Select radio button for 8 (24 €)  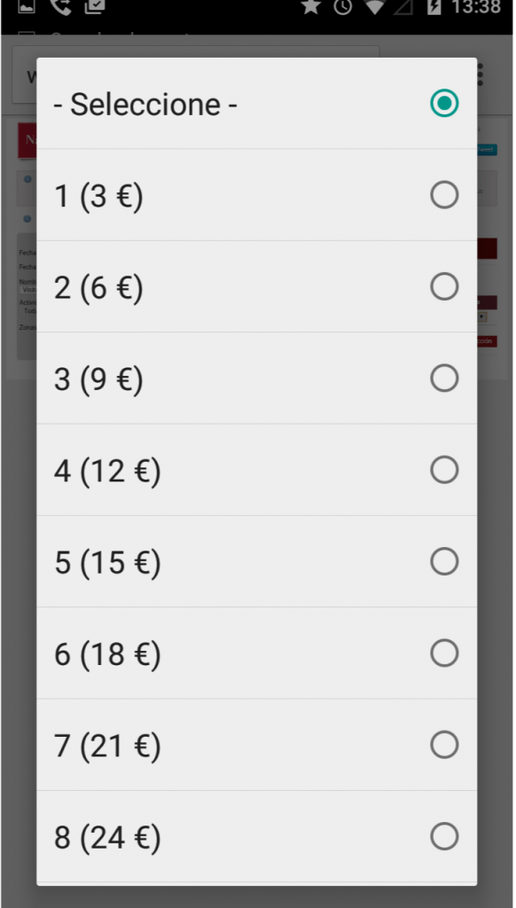coord(444,836)
